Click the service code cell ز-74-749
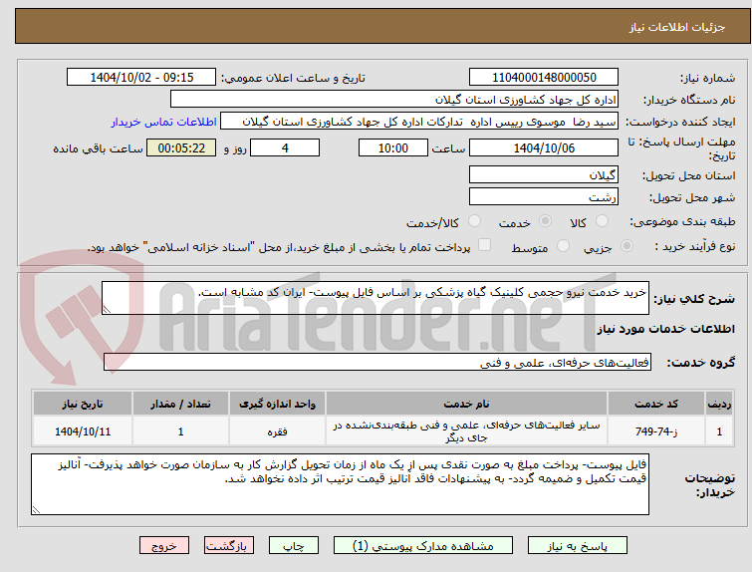Image resolution: width=752 pixels, height=572 pixels. (x=656, y=431)
